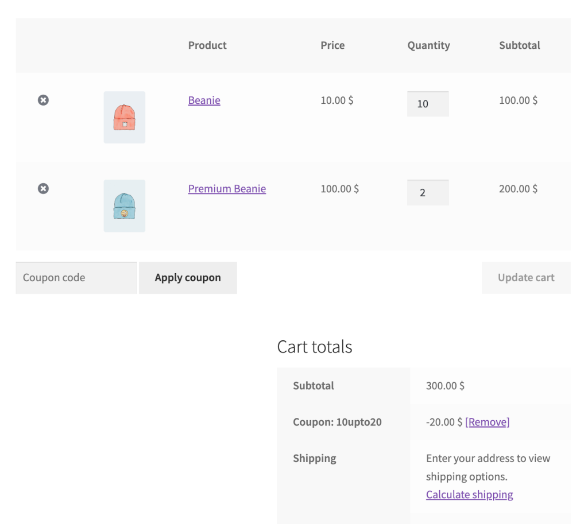Screen dimensions: 588x524
Task: Remove the Beanie item from cart
Action: tap(43, 100)
